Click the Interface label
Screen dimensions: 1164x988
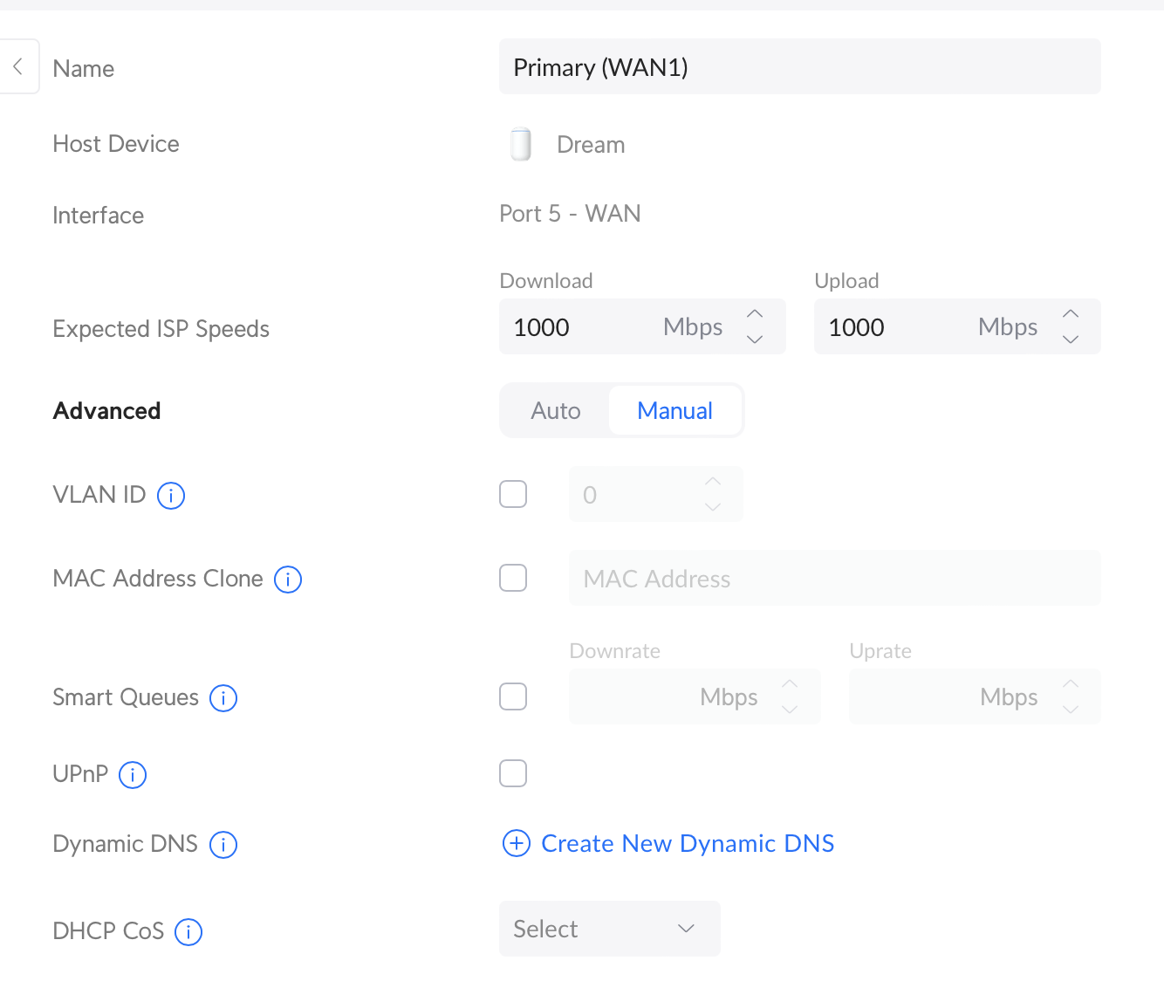click(98, 216)
